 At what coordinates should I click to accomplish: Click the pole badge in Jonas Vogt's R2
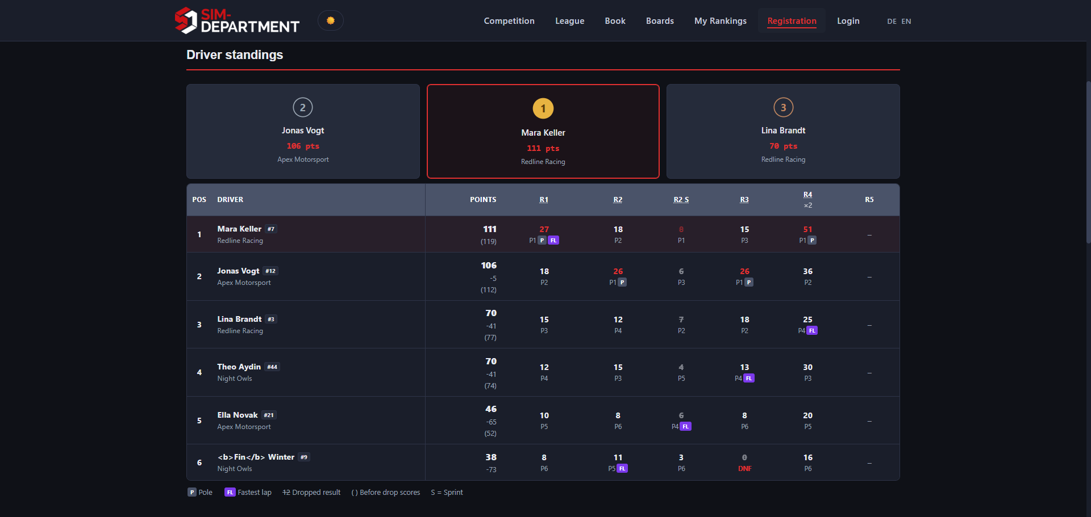[x=622, y=283]
